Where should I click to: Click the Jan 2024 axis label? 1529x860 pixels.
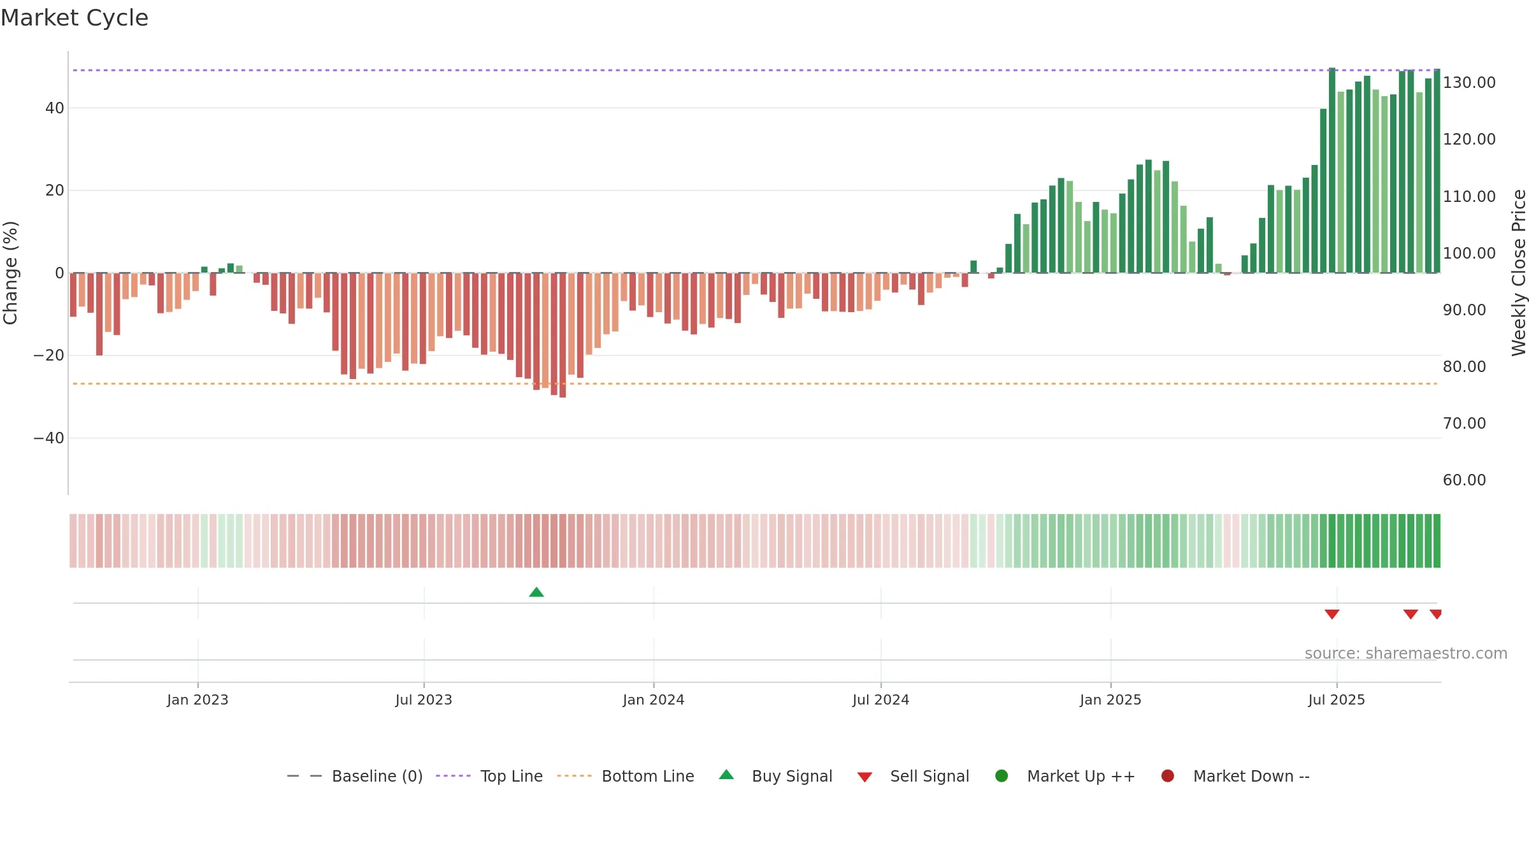654,699
